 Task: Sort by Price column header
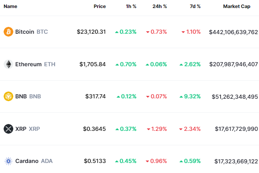pyautogui.click(x=99, y=6)
